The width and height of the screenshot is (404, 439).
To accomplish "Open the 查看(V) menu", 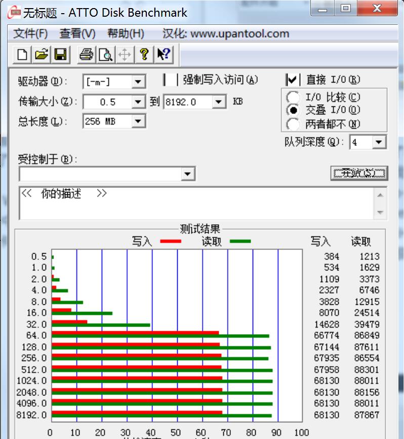I will click(x=77, y=33).
